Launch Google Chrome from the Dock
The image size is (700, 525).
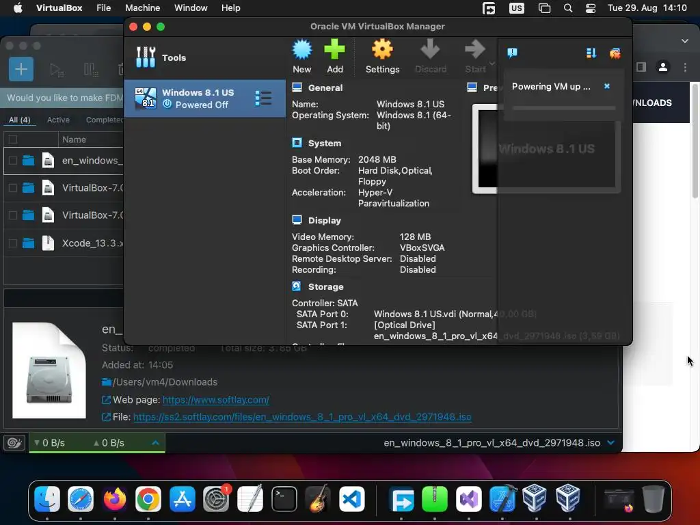(148, 498)
